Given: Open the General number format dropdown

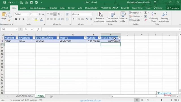Looking at the screenshot, I should 91,14.
